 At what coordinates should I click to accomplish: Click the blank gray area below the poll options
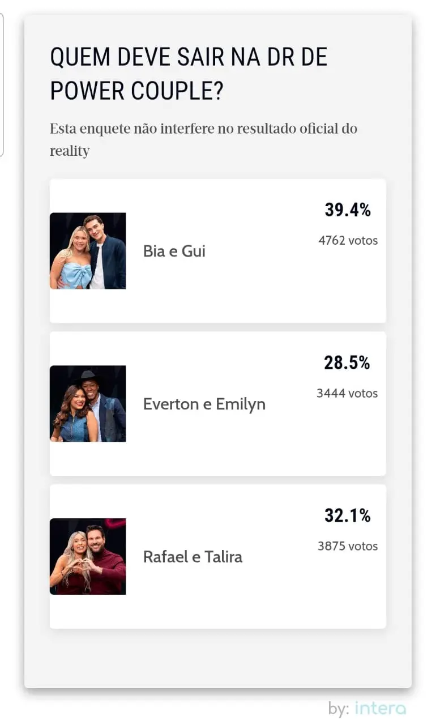coord(218,658)
